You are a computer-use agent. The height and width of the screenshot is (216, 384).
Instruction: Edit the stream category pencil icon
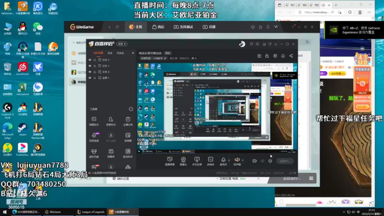165,58
